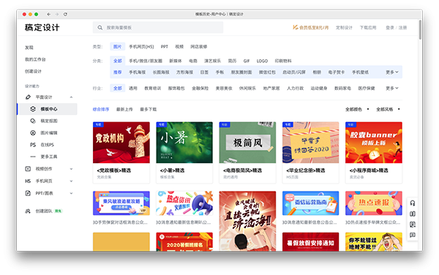The width and height of the screenshot is (439, 275).
Task: Choose the 新媒体 category
Action: (x=176, y=61)
